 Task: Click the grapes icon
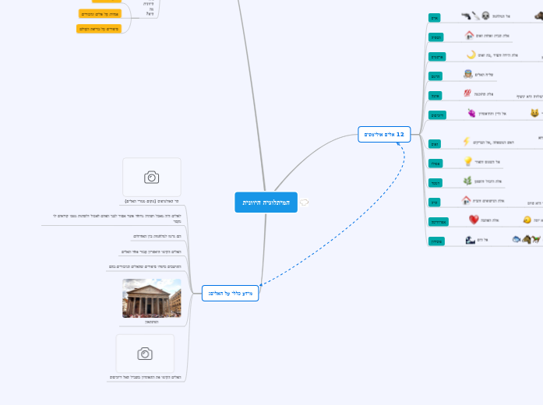(x=471, y=113)
